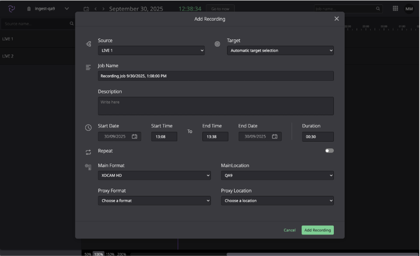This screenshot has height=256, width=420.
Task: Click the header date September 30, 2025
Action: 136,9
